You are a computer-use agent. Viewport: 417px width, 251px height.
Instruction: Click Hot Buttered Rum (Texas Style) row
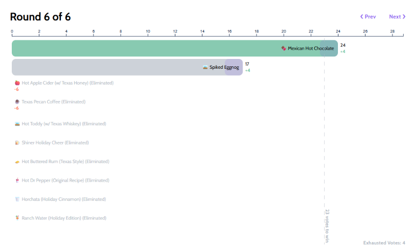62,162
